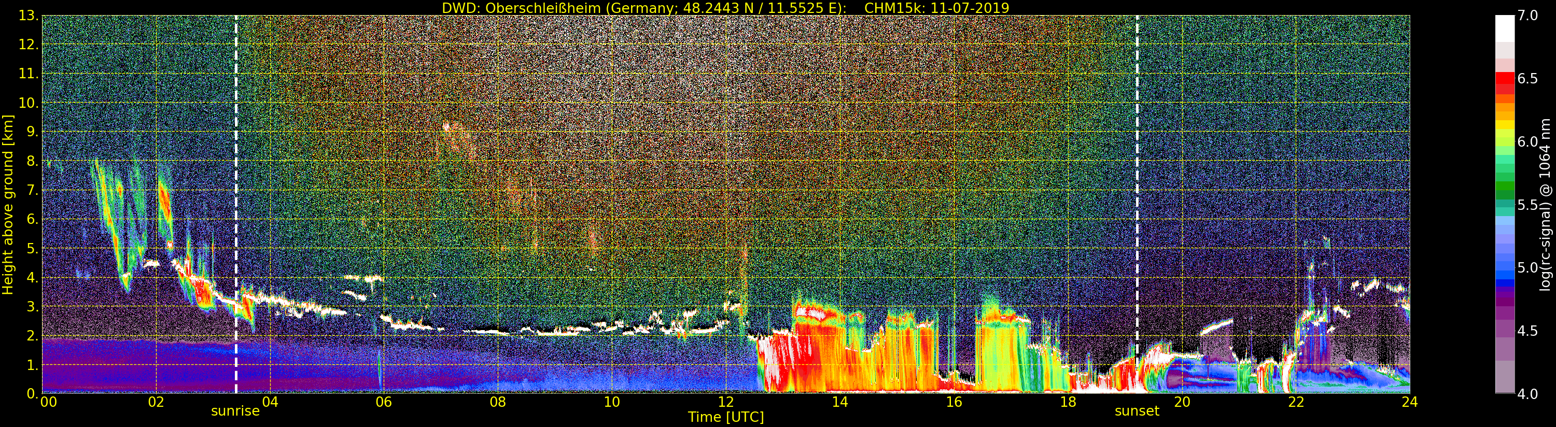Pick the white segment atop the colorbar
Viewport: 1556px width, 427px height.
1505,29
